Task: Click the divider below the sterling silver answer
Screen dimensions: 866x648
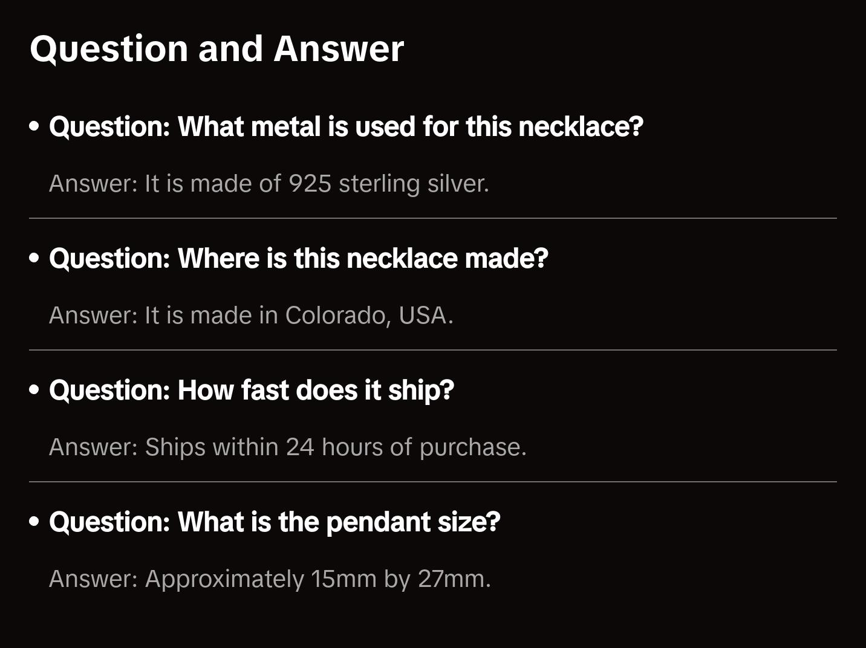Action: (x=433, y=218)
